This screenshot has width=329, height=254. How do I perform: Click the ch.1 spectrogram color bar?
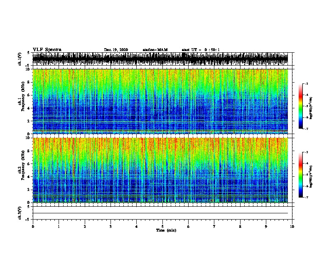[301, 106]
